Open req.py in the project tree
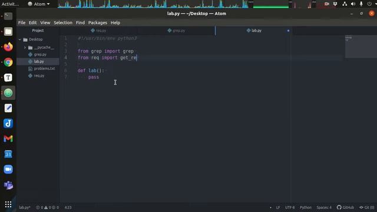 (38, 76)
